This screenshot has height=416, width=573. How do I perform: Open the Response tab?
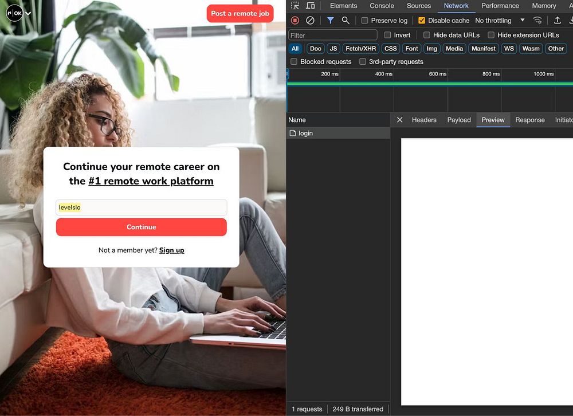tap(530, 120)
